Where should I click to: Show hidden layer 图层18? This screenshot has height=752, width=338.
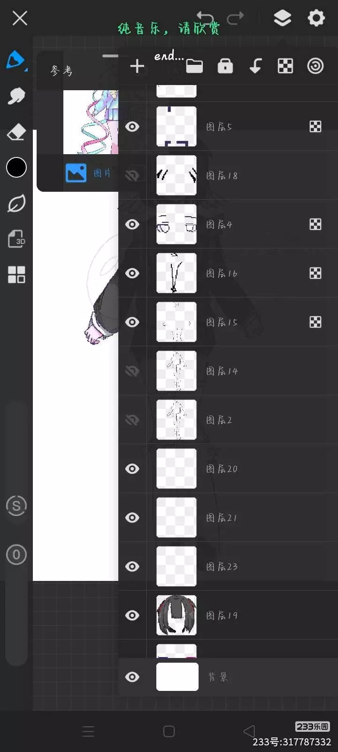132,175
